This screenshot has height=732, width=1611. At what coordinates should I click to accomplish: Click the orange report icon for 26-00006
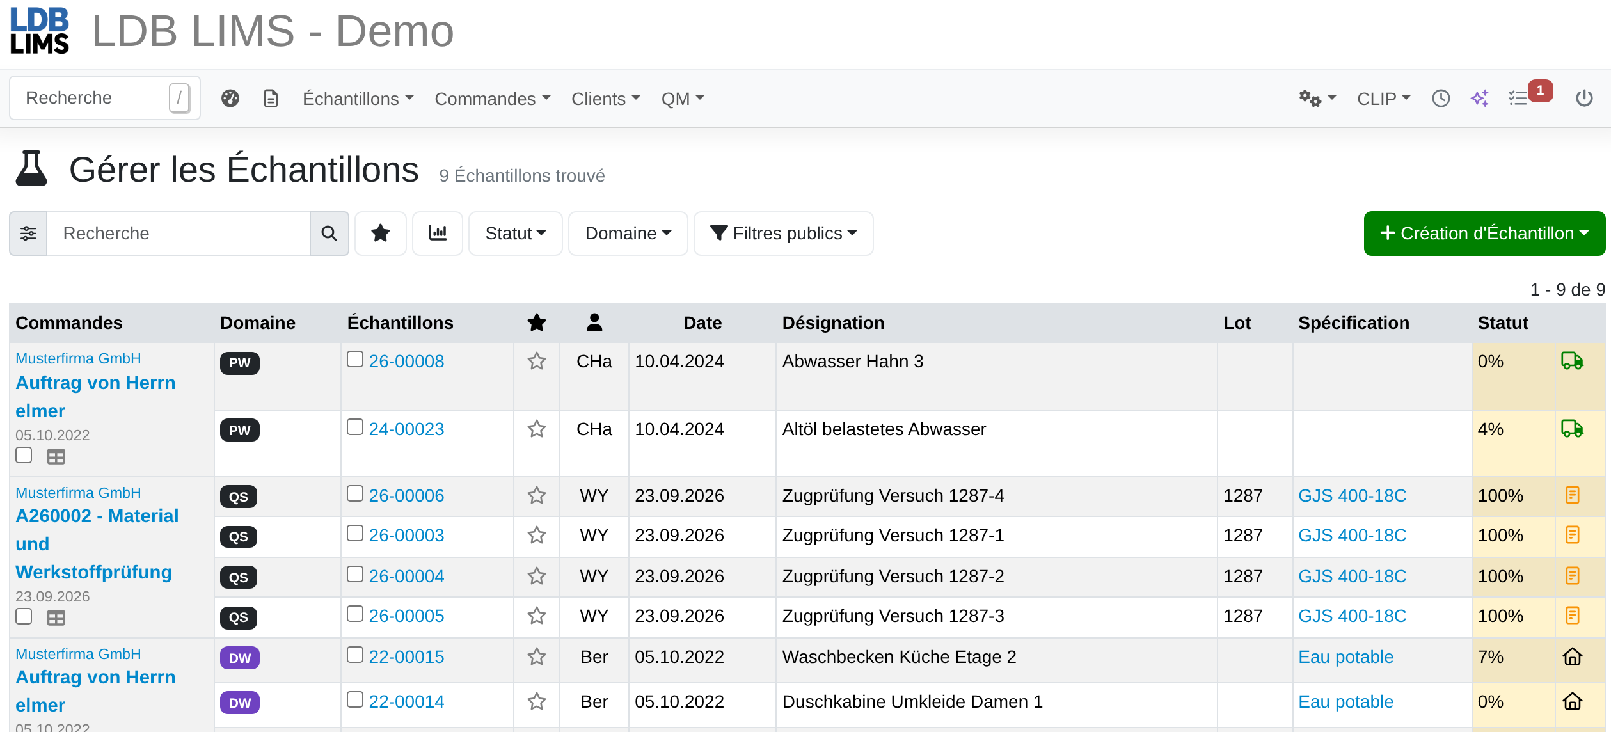click(x=1573, y=495)
